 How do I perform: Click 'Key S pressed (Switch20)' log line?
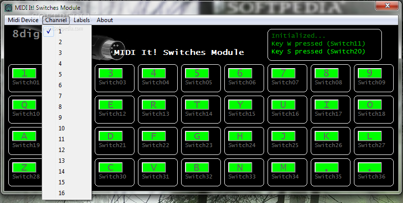tap(318, 51)
